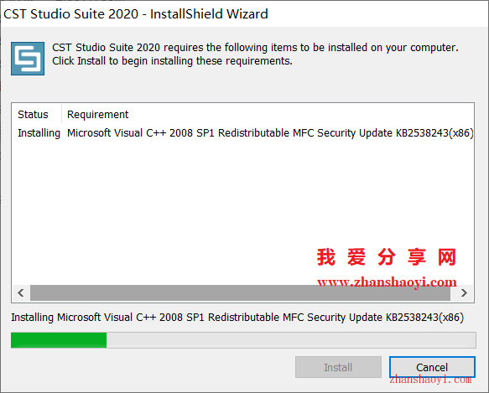Click the unfilled portion of the progress bar

pos(291,340)
